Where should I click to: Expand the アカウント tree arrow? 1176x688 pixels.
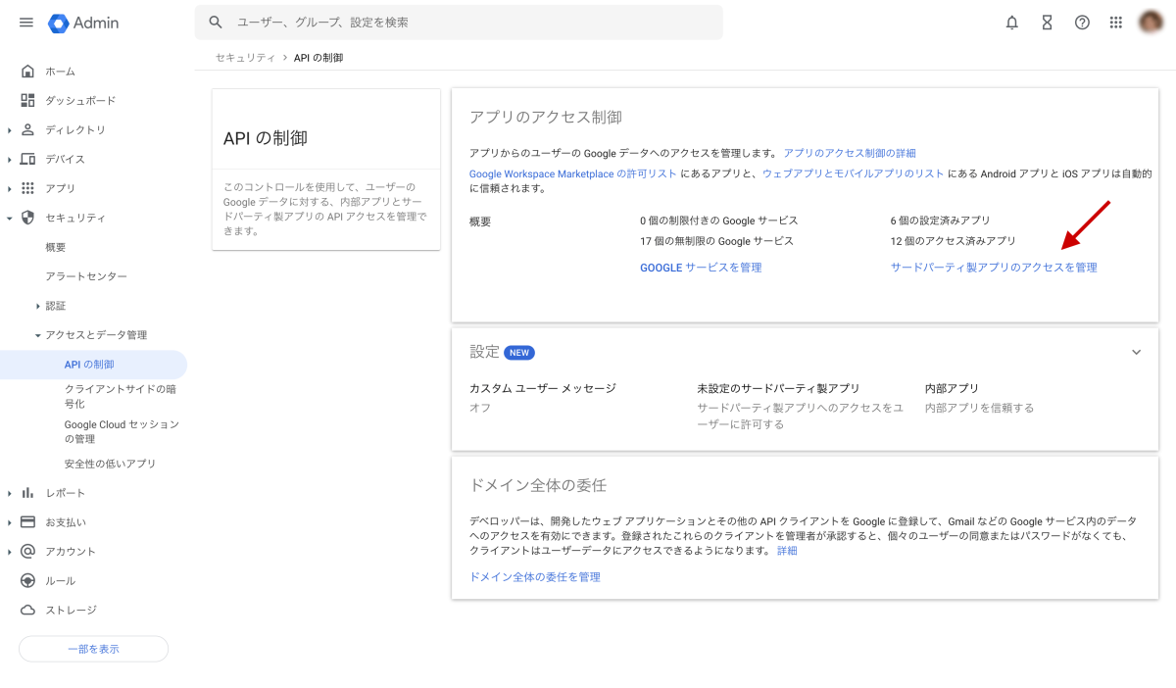9,551
